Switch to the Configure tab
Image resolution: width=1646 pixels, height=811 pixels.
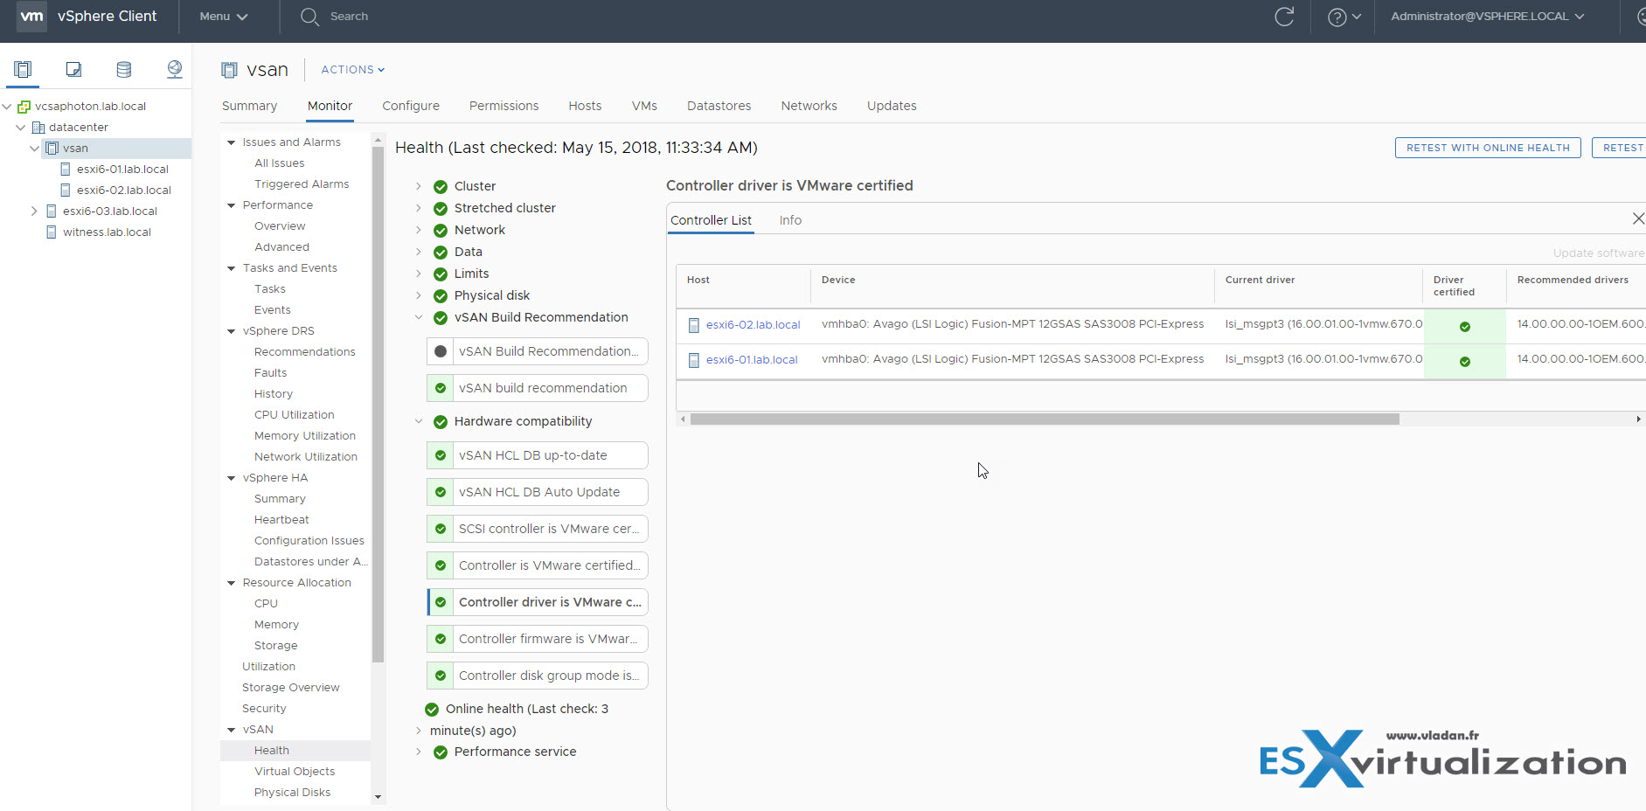pyautogui.click(x=411, y=106)
